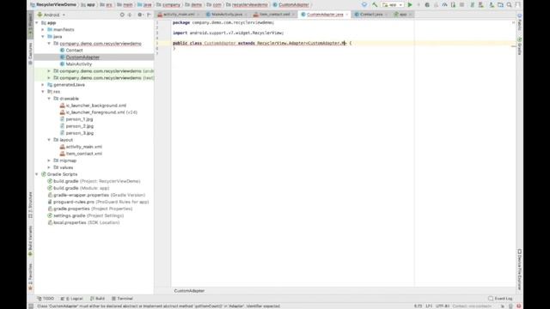Screen dimensions: 550x309
Task: Switch to item_contact.xml tab
Action: 274,15
